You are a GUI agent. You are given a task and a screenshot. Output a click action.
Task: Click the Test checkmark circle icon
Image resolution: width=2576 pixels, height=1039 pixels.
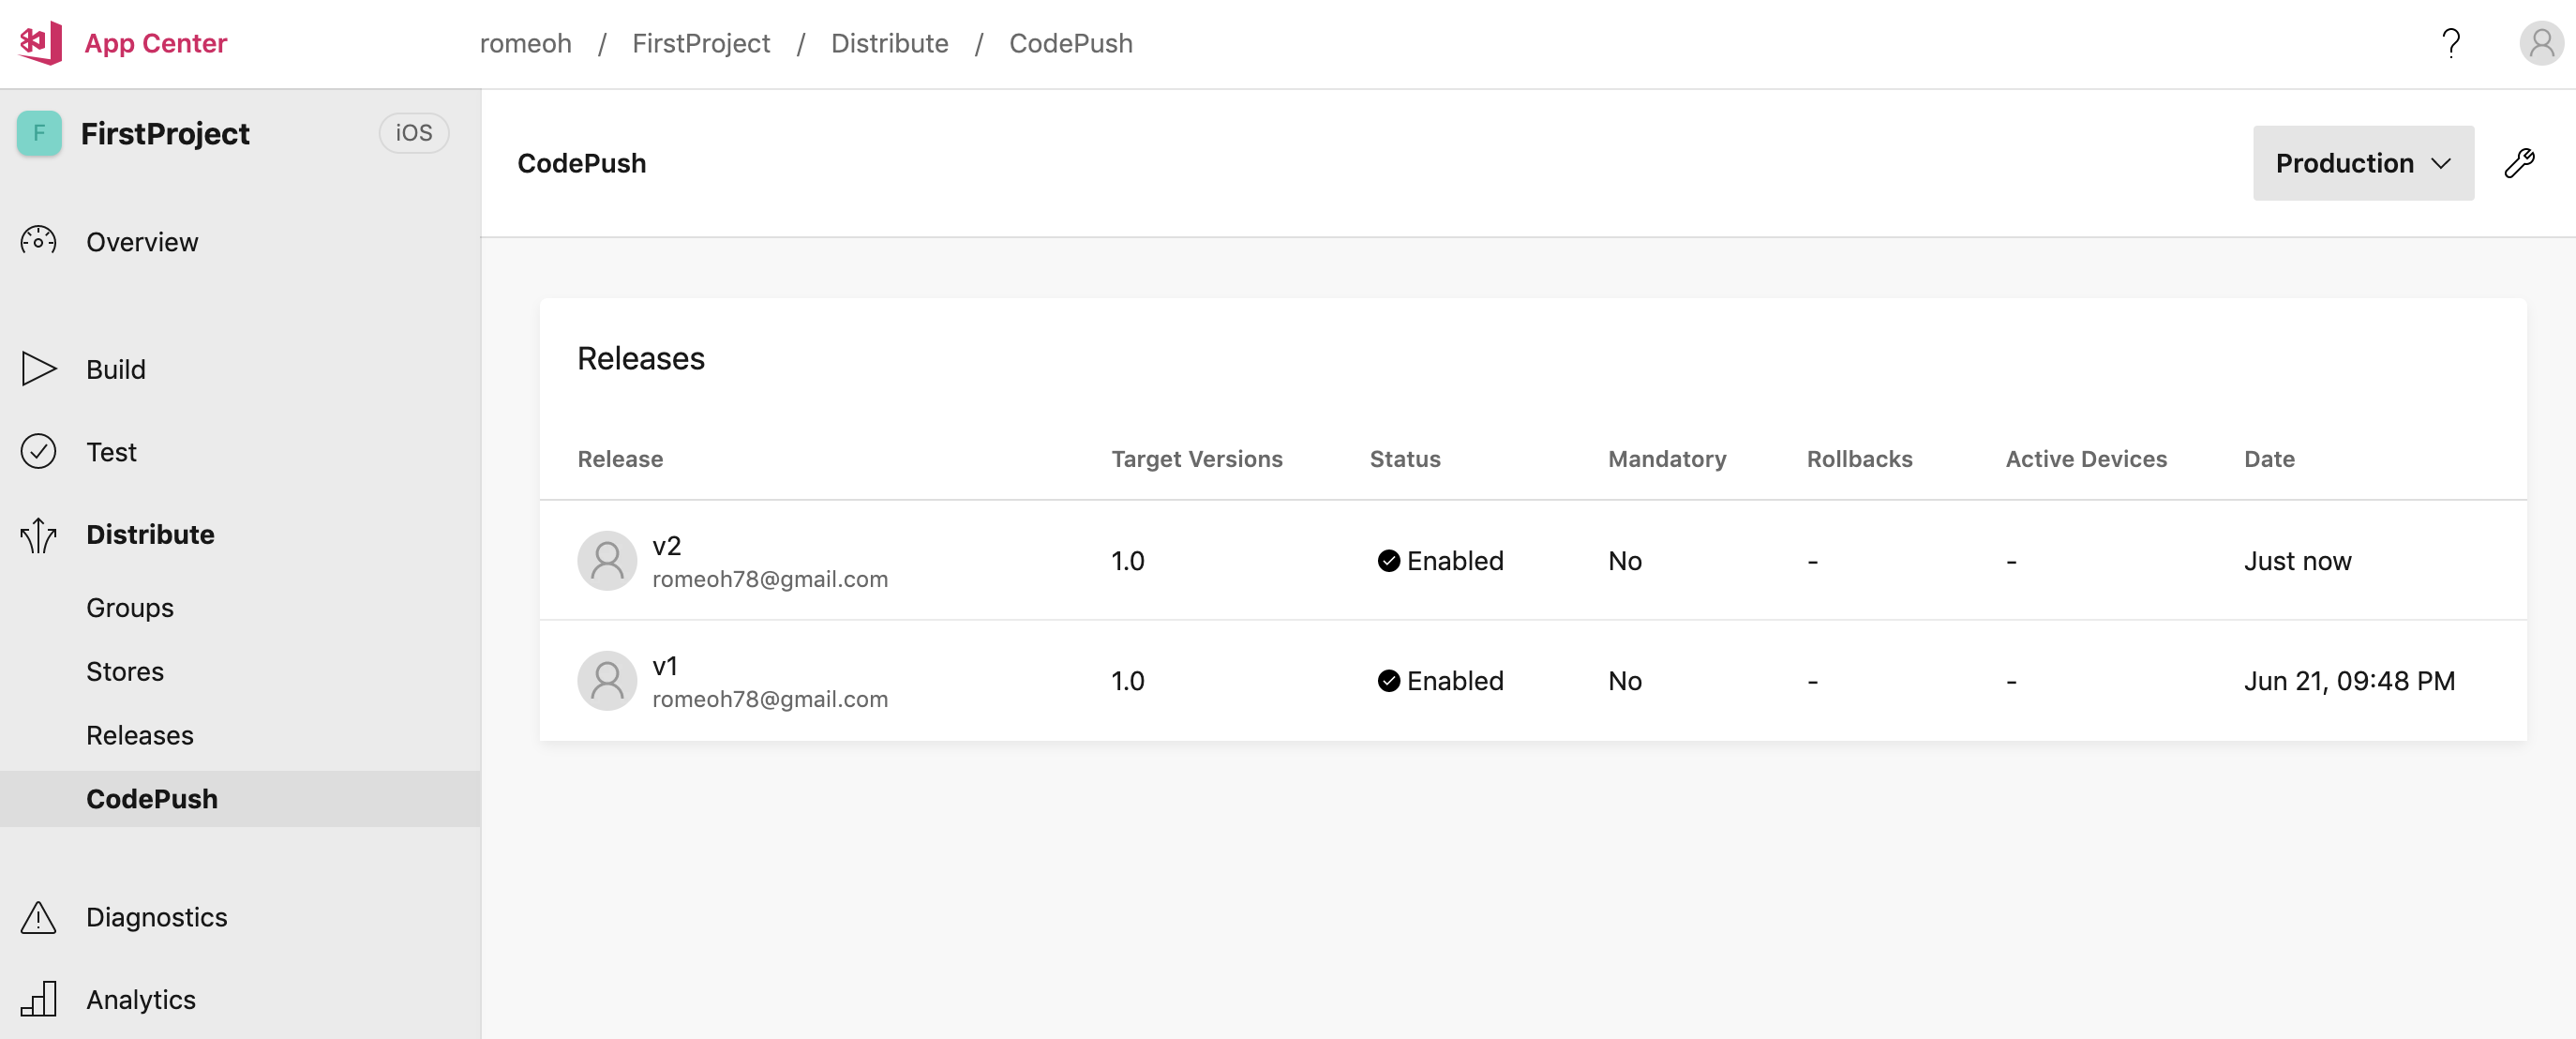tap(39, 452)
